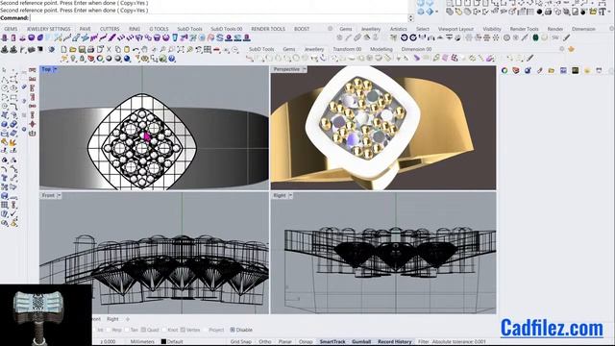
Task: Toggle Ortho mode in status bar
Action: tap(265, 342)
